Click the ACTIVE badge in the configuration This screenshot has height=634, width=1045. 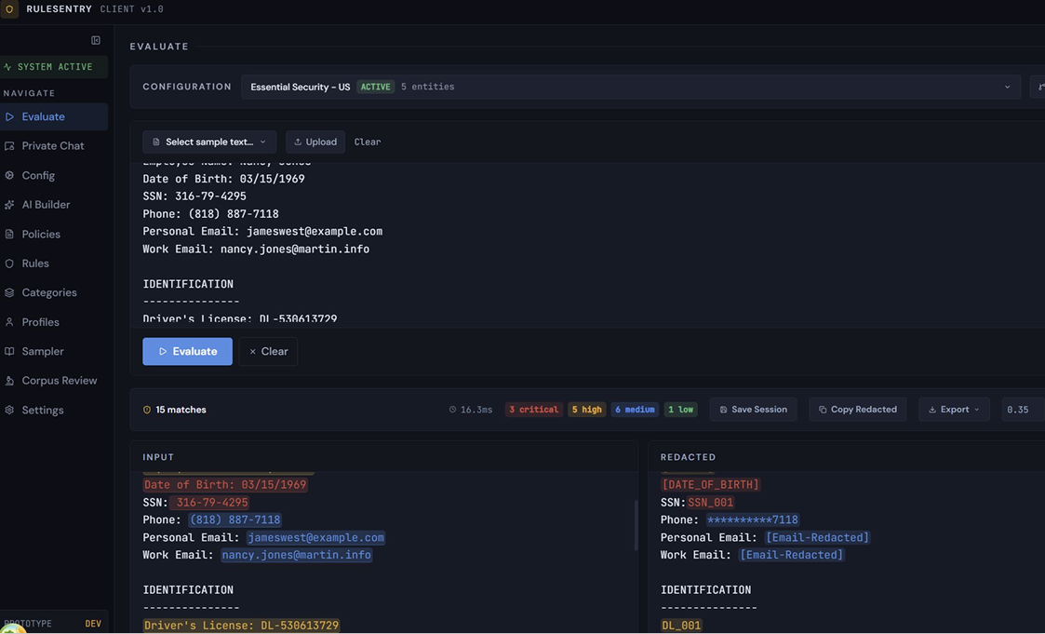tap(375, 87)
